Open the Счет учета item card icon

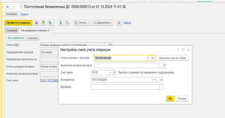(114, 73)
